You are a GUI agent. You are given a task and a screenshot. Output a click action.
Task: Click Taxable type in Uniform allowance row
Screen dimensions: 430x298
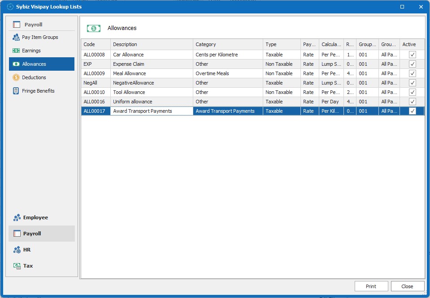[282, 102]
